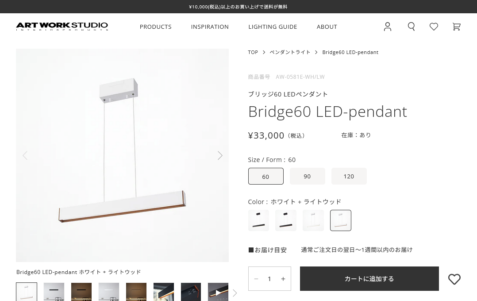Open the PRODUCTS navigation dropdown

[155, 27]
